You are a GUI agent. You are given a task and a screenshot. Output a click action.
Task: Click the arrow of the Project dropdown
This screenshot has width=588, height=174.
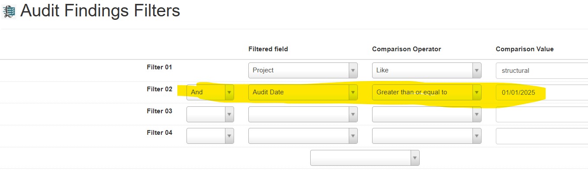pos(353,70)
